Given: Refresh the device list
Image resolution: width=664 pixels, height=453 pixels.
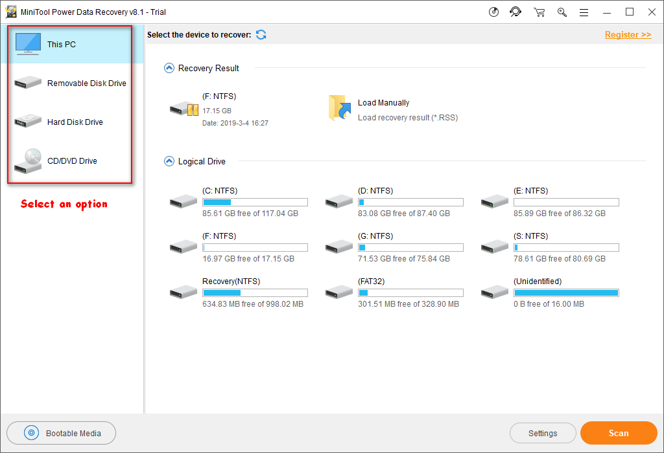Looking at the screenshot, I should click(261, 34).
